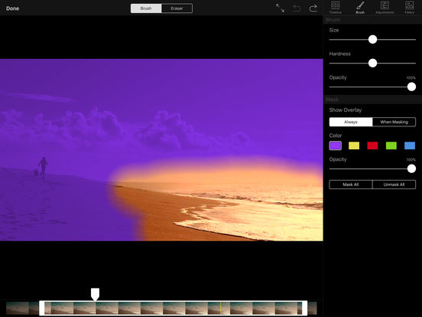The height and width of the screenshot is (317, 422).
Task: Set Show Overlay to When Masking
Action: pos(394,122)
